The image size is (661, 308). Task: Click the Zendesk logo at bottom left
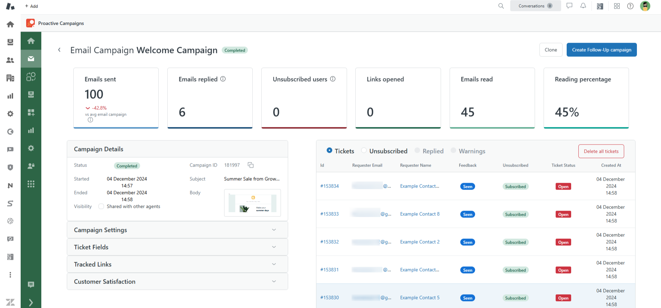(10, 302)
